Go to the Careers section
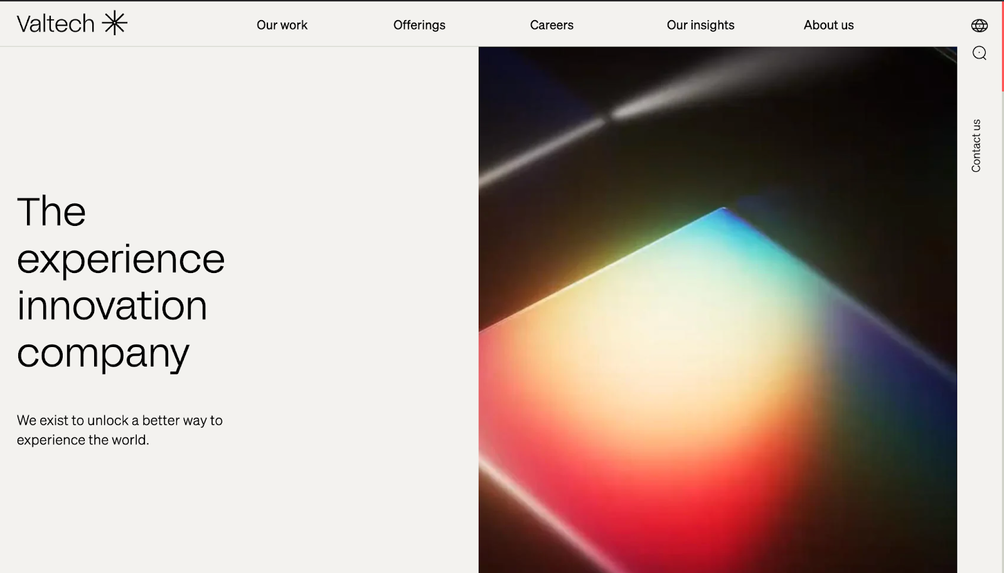 [x=552, y=25]
